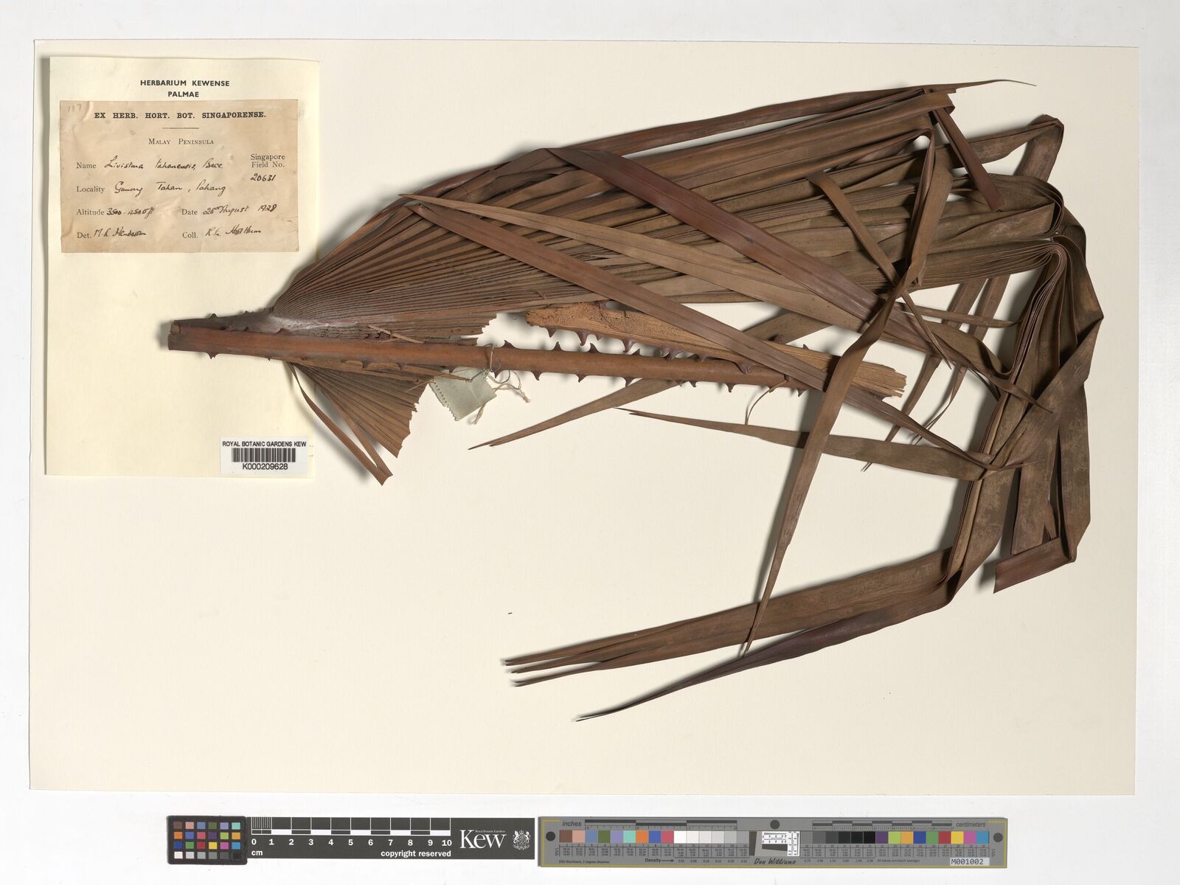Click the M001002 label on gray card
This screenshot has height=885, width=1180.
pos(969,861)
